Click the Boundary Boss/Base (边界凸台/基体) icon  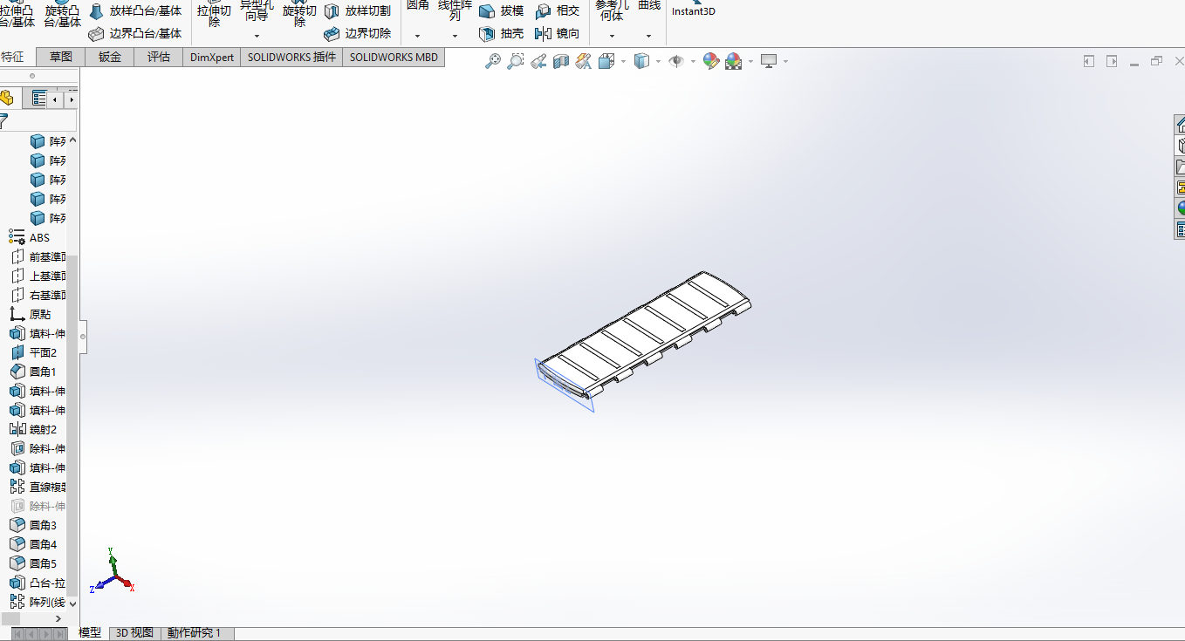[96, 34]
